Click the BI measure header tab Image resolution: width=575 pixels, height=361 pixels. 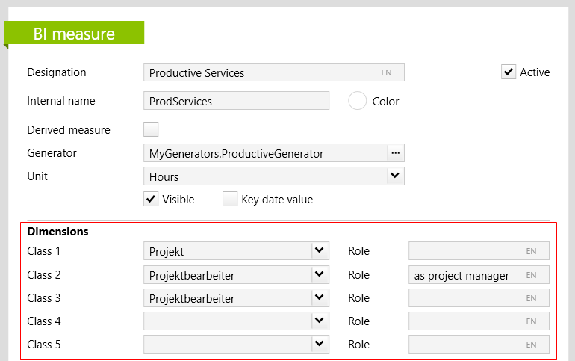click(x=74, y=34)
